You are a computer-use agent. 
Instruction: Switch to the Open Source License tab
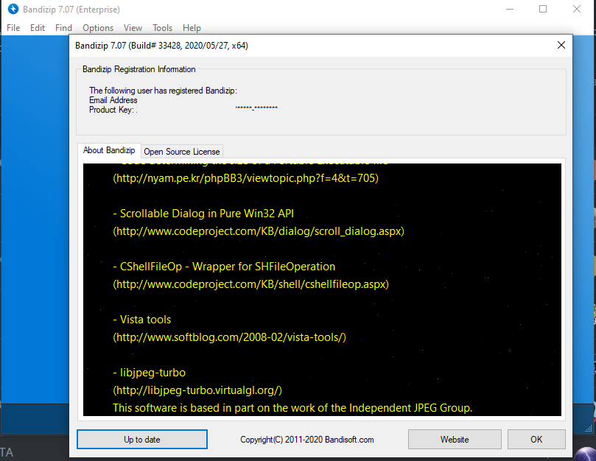pyautogui.click(x=182, y=152)
